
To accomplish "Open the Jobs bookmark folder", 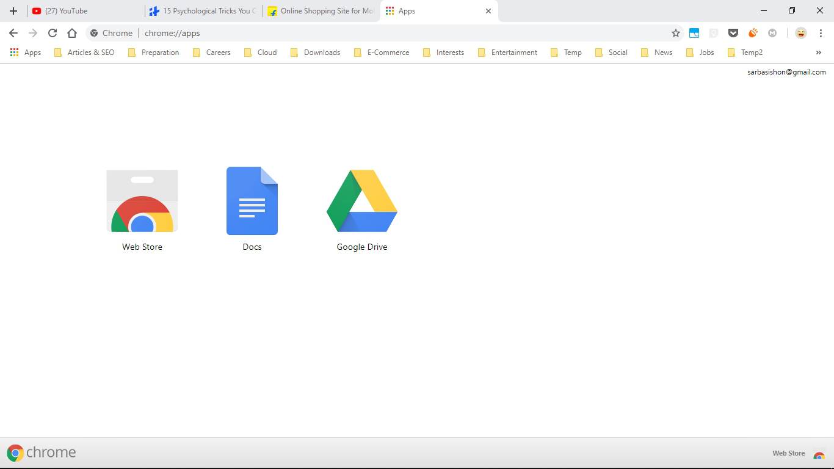I will click(700, 53).
